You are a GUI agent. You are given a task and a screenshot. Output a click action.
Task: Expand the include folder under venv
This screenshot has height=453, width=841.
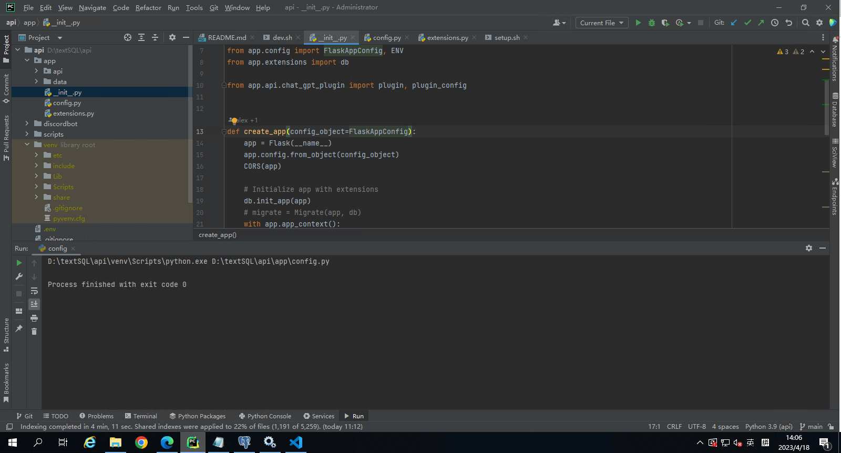point(36,166)
